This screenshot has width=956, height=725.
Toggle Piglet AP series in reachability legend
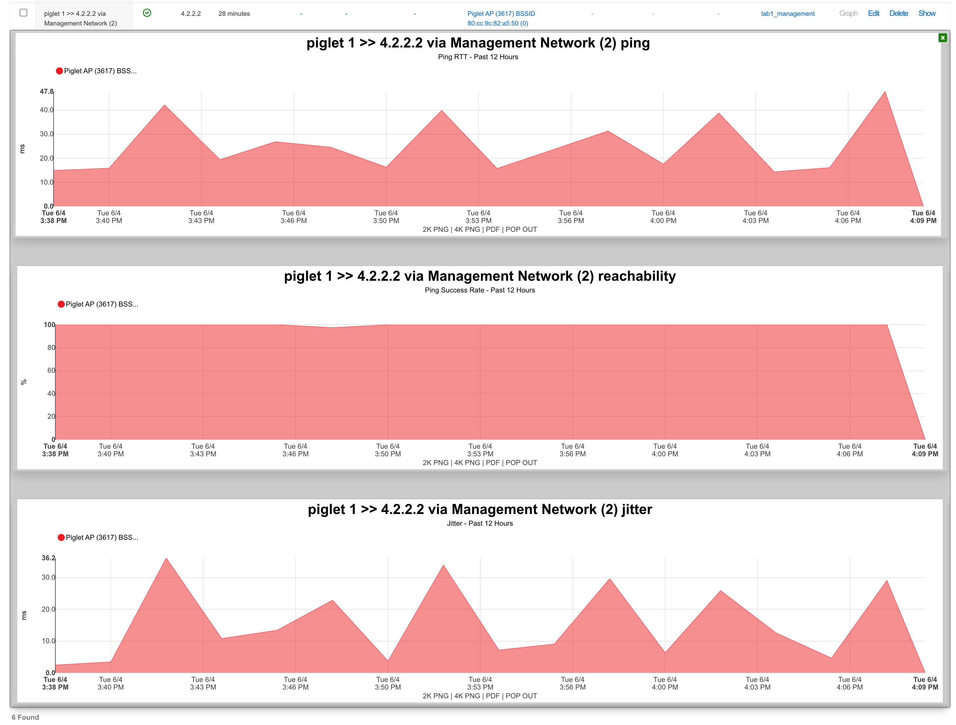pos(102,304)
